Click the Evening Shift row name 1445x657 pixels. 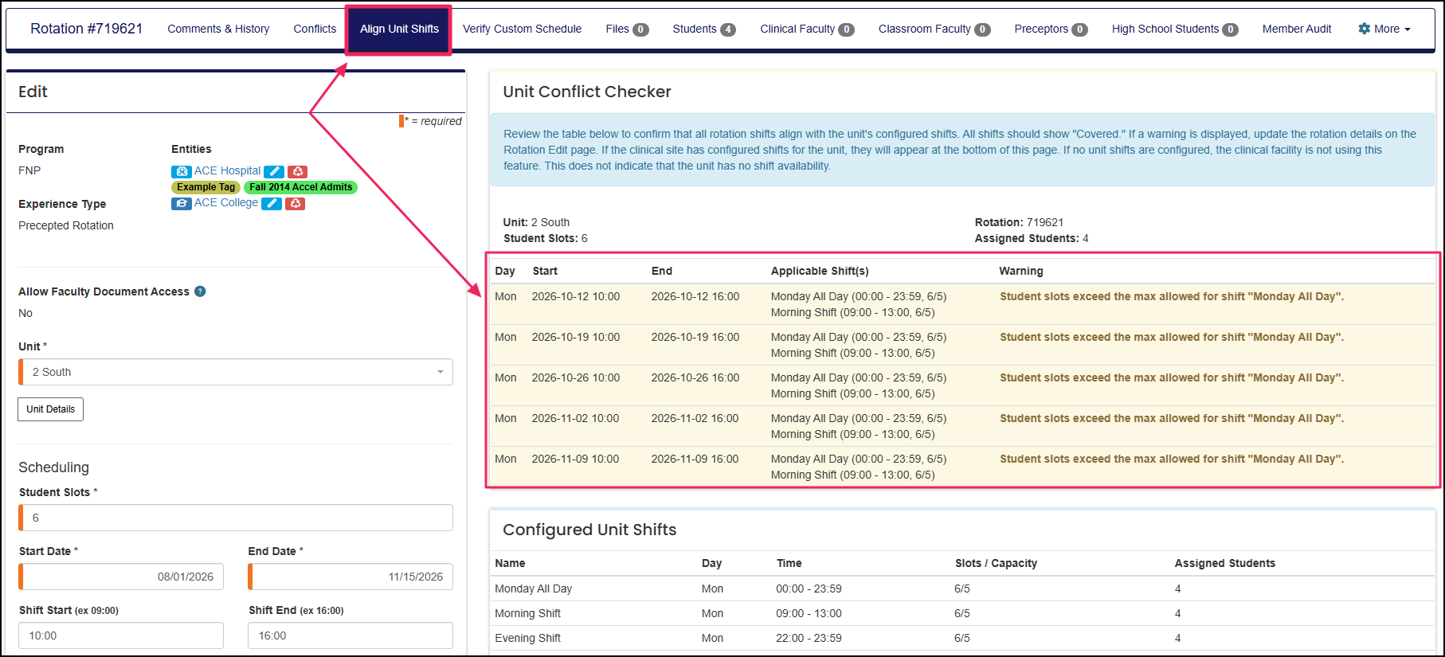(x=527, y=638)
